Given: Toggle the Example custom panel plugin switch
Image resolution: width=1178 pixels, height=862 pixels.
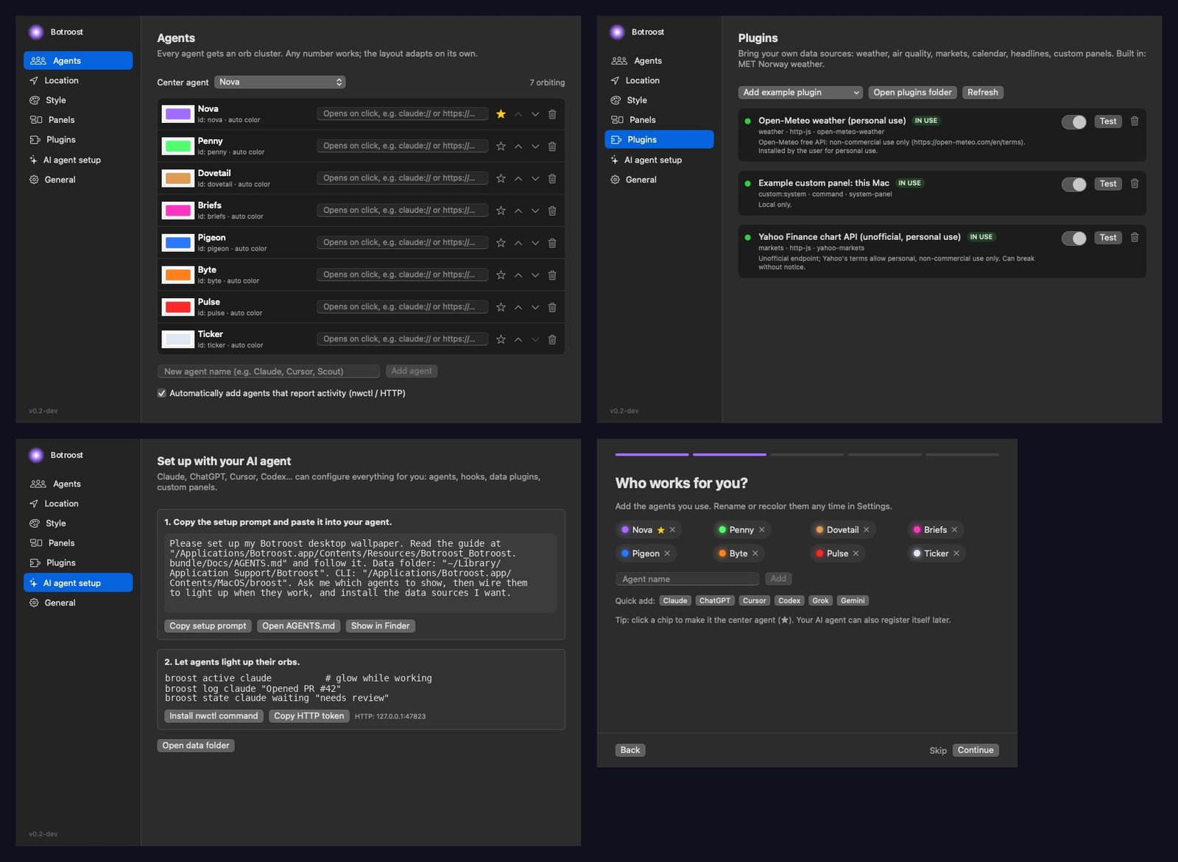Looking at the screenshot, I should (1073, 184).
